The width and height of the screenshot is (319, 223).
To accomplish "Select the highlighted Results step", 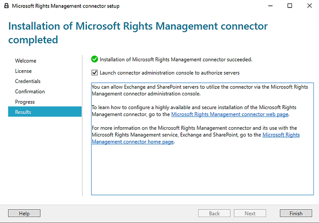I will [45, 112].
